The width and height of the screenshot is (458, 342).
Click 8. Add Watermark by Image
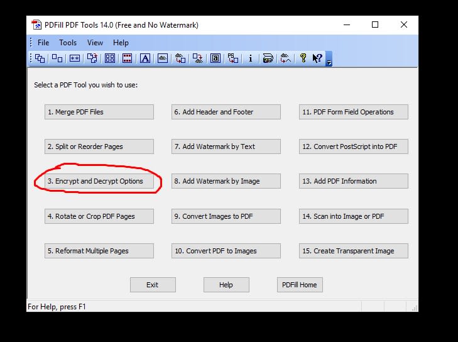(226, 181)
